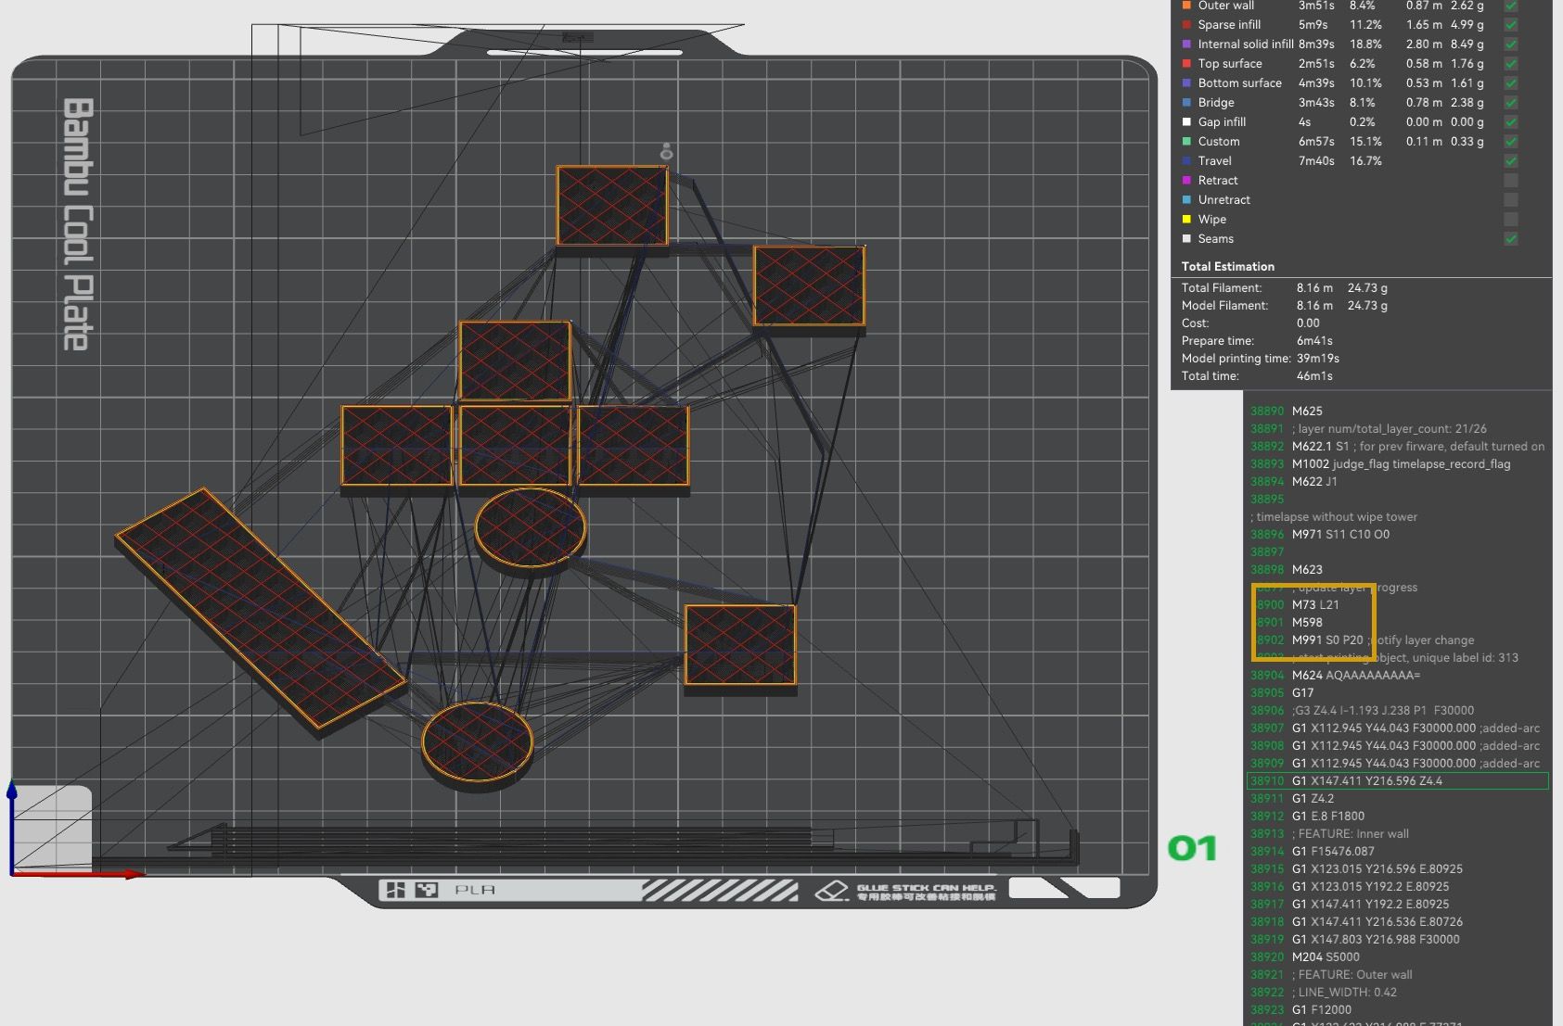The width and height of the screenshot is (1563, 1026).
Task: Click Prepare time value 6m41s
Action: coord(1313,341)
